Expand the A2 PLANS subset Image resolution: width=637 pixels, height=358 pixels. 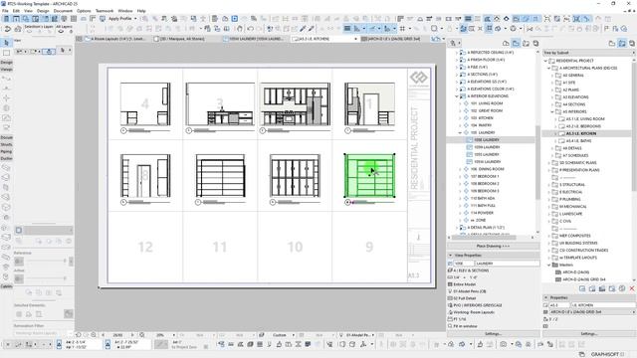(x=552, y=90)
